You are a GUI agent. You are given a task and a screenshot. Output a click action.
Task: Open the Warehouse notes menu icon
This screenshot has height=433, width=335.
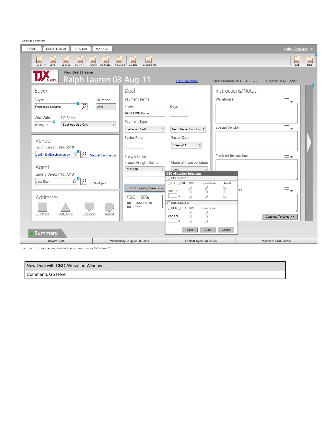(288, 100)
